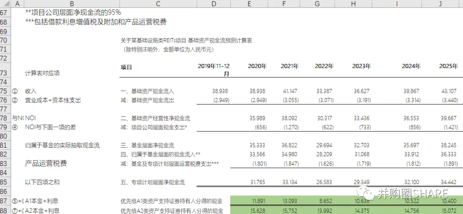Viewport: 463px width, 214px height.
Task: Click the '四、归属于基金层面的现金流入**' cell
Action: click(x=161, y=155)
